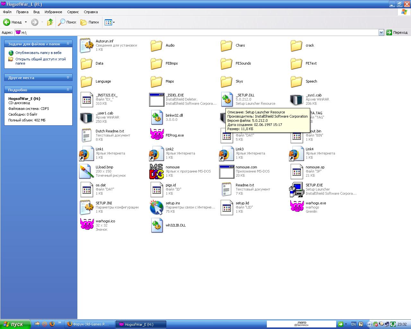This screenshot has height=329, width=411.
Task: Open the Data folder icon
Action: pos(86,63)
